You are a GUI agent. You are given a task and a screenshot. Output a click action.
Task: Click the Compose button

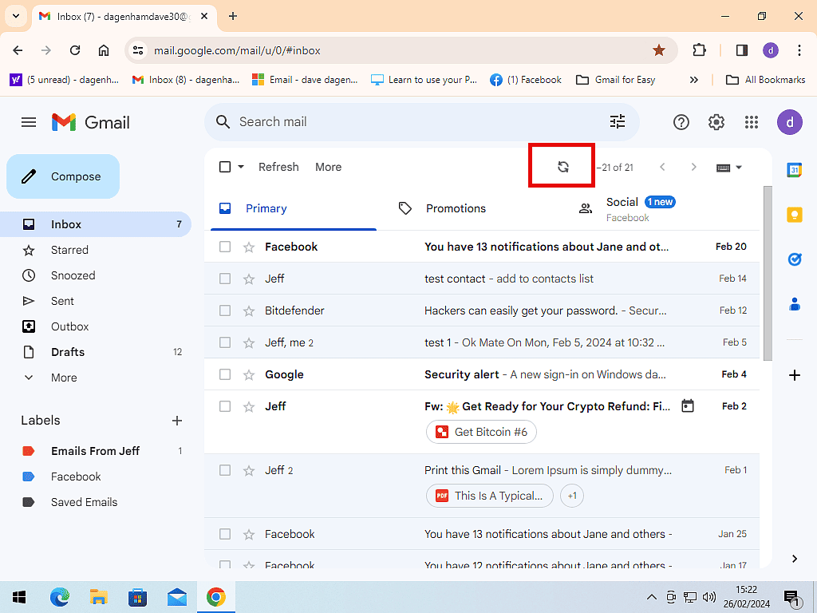click(x=63, y=176)
